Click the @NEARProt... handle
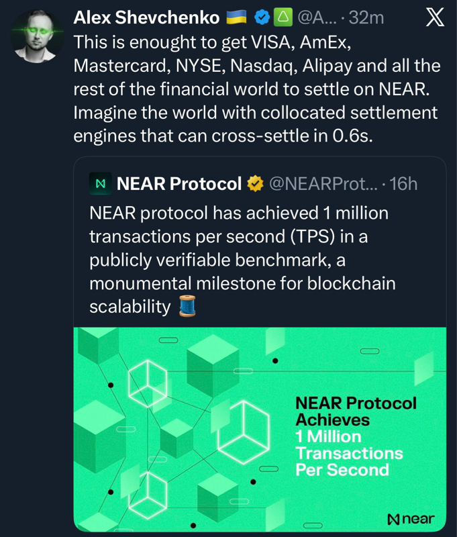Image resolution: width=457 pixels, height=537 pixels. (x=322, y=183)
